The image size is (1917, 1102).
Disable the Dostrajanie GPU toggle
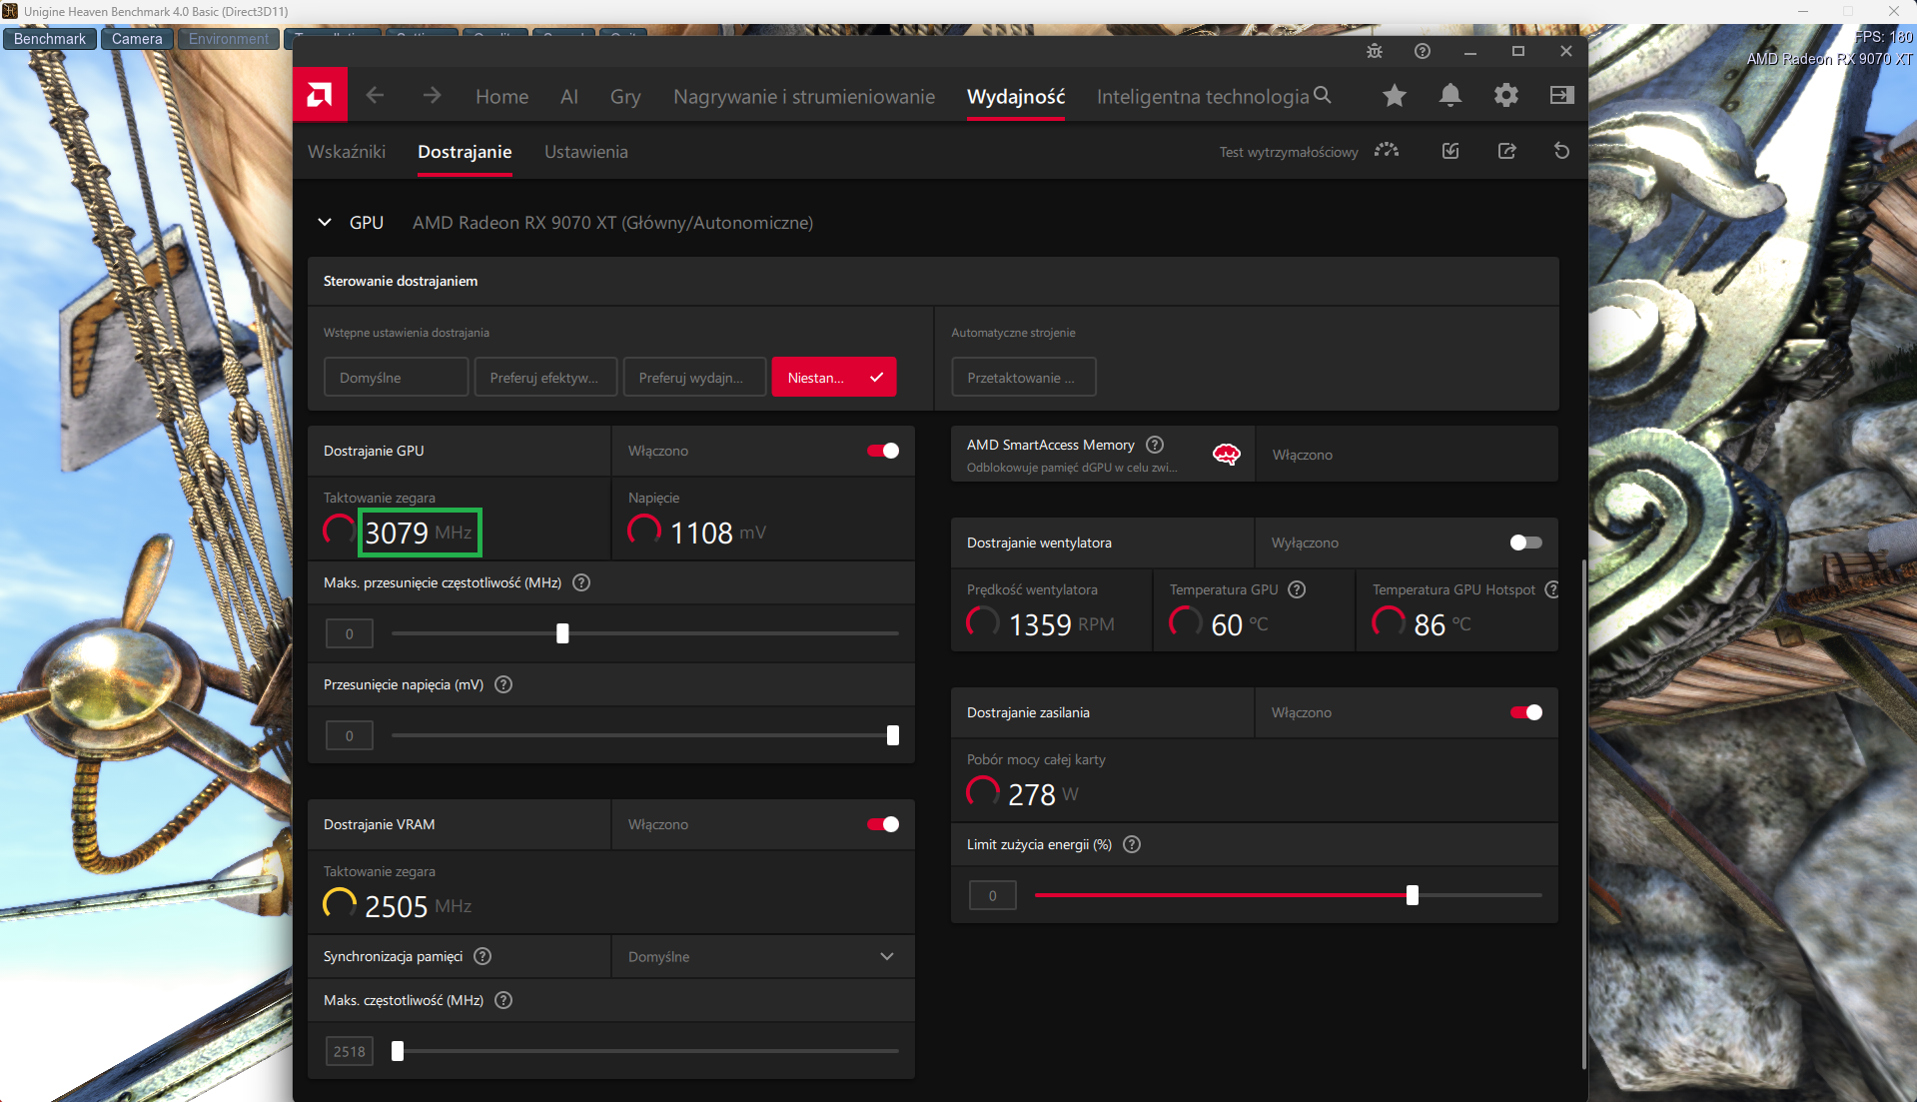pyautogui.click(x=883, y=451)
